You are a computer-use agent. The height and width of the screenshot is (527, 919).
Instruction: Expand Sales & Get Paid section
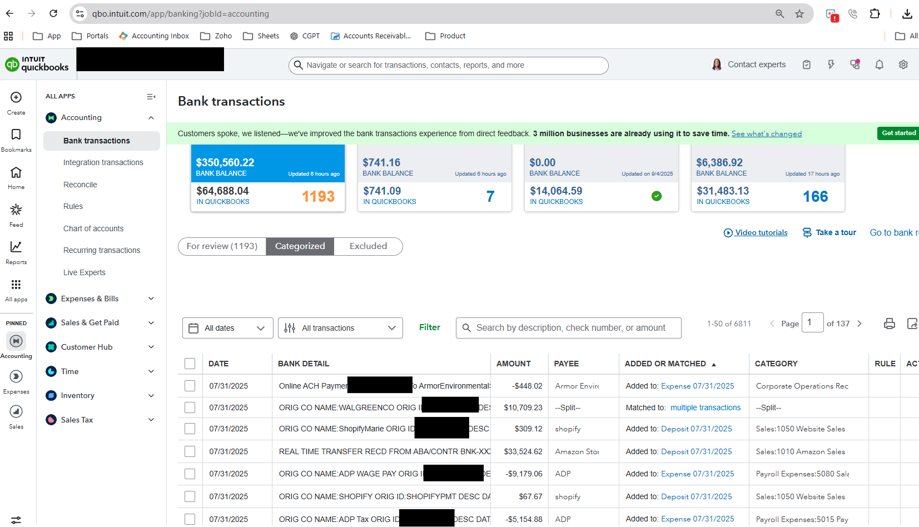tap(151, 323)
